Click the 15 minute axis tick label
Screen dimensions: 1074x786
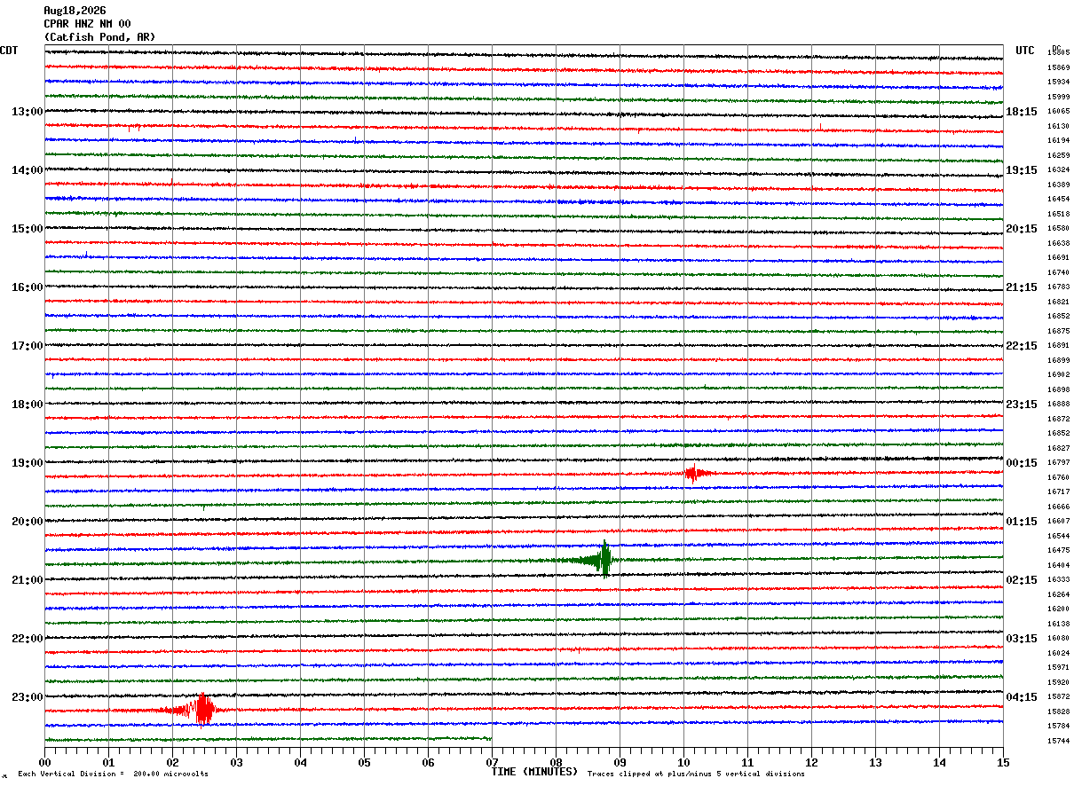pyautogui.click(x=1003, y=762)
